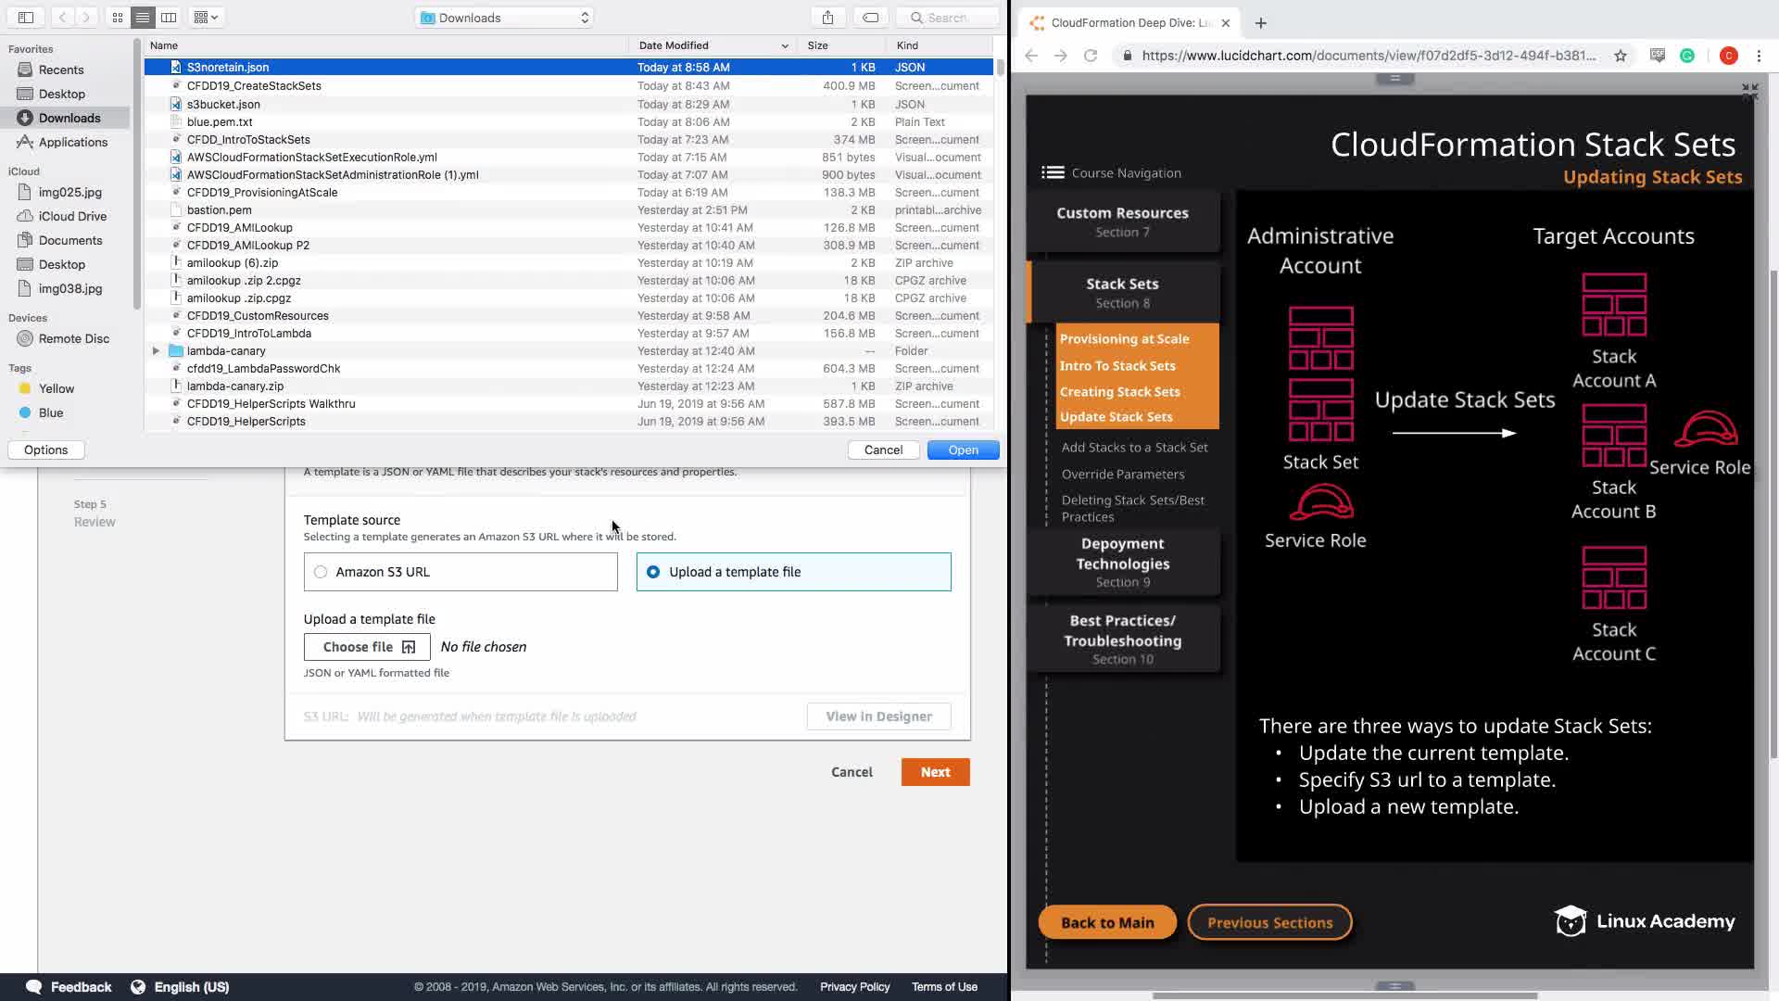Switch file dialog to column view
Screen dimensions: 1779x1001
[169, 18]
